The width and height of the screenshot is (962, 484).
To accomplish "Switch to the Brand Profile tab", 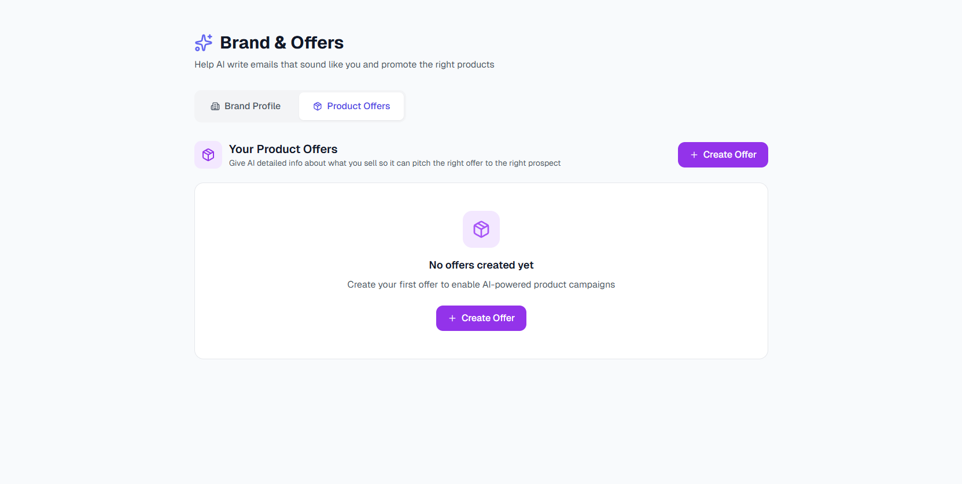I will 246,106.
